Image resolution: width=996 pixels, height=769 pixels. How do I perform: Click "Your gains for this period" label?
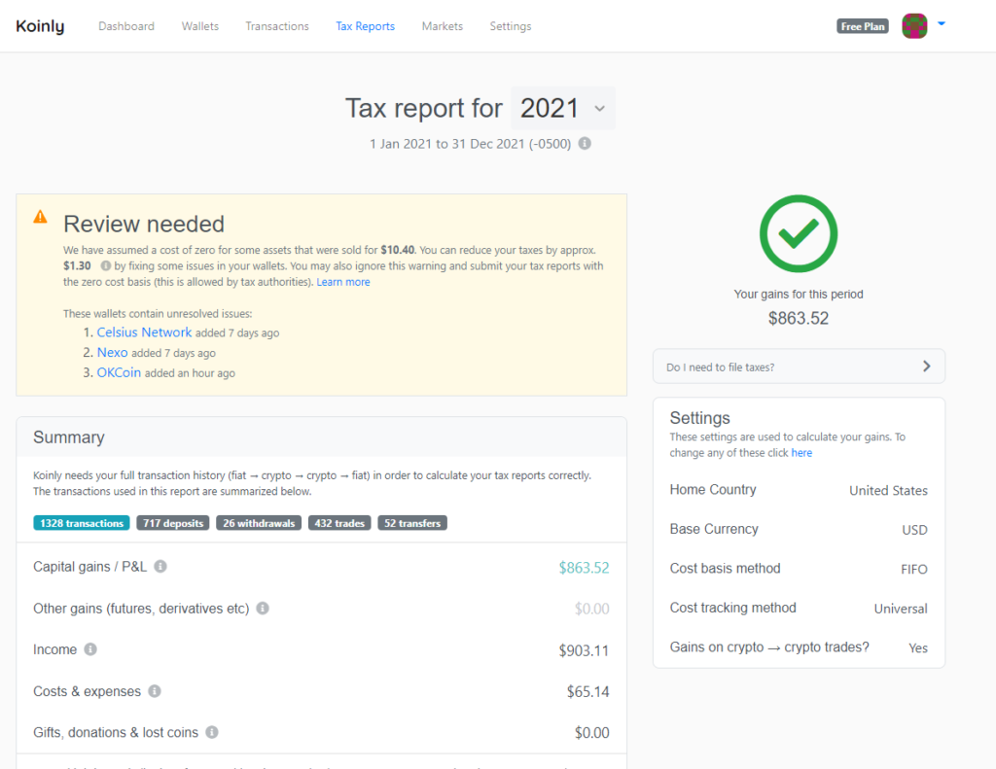point(799,294)
